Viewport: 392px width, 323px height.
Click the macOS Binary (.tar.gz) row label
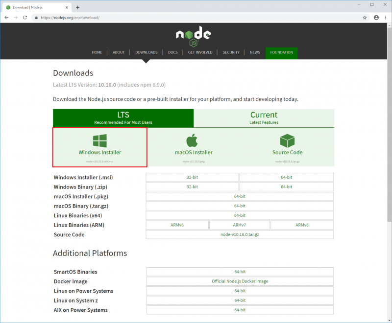click(x=81, y=206)
